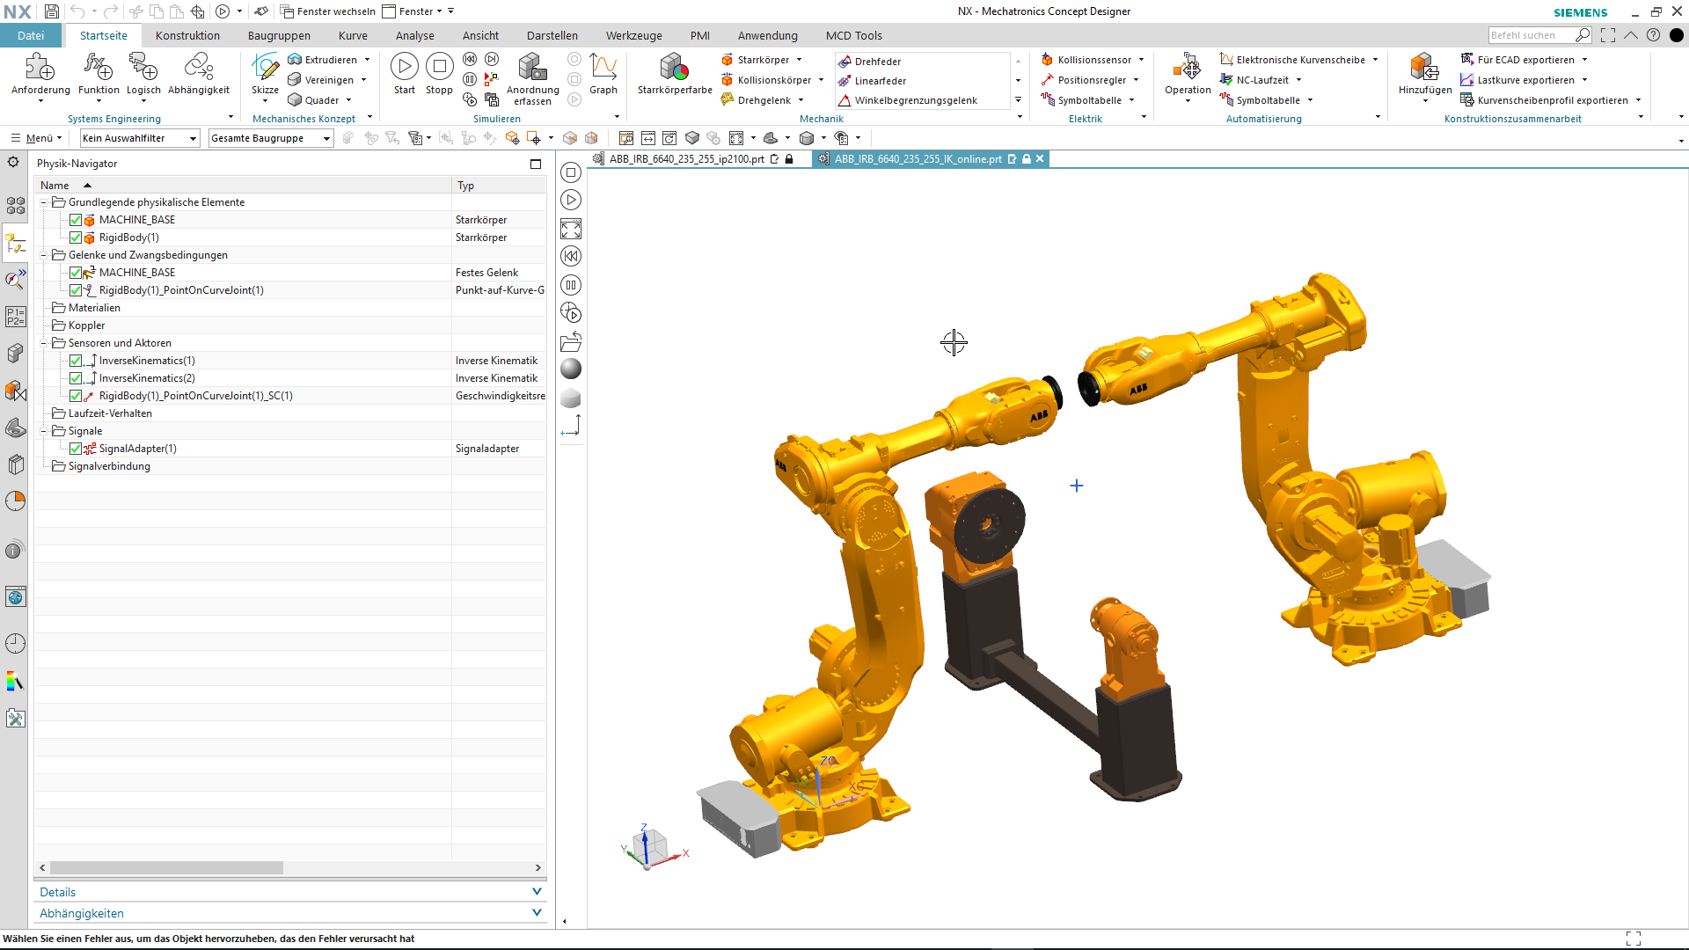Click the Hinzufügen icon
1689x950 pixels.
pos(1425,67)
